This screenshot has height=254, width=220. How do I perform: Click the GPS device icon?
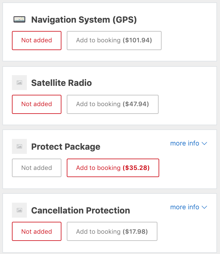click(x=19, y=19)
